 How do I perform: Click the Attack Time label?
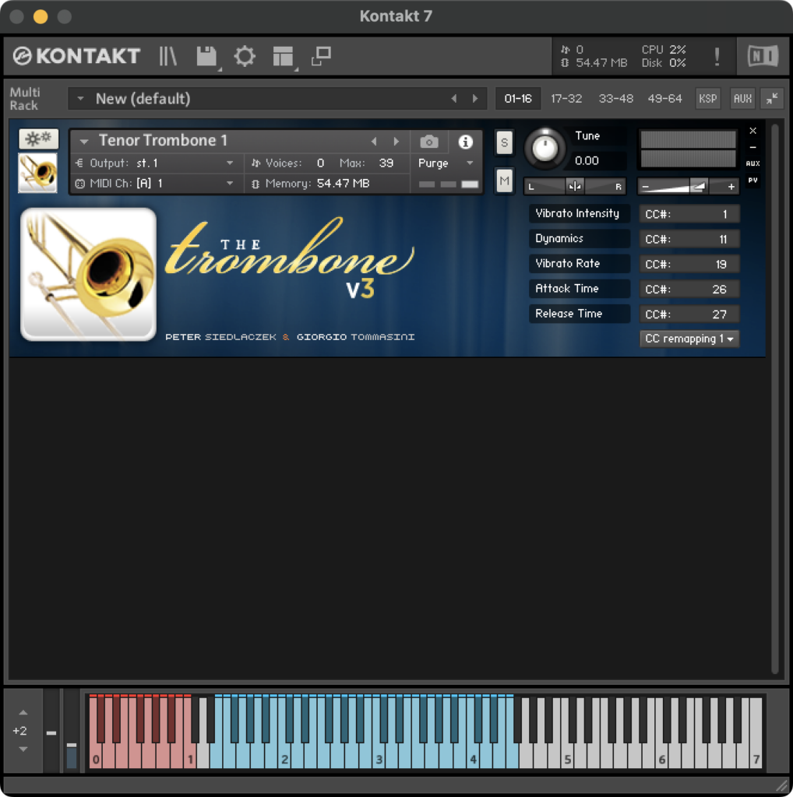(580, 289)
